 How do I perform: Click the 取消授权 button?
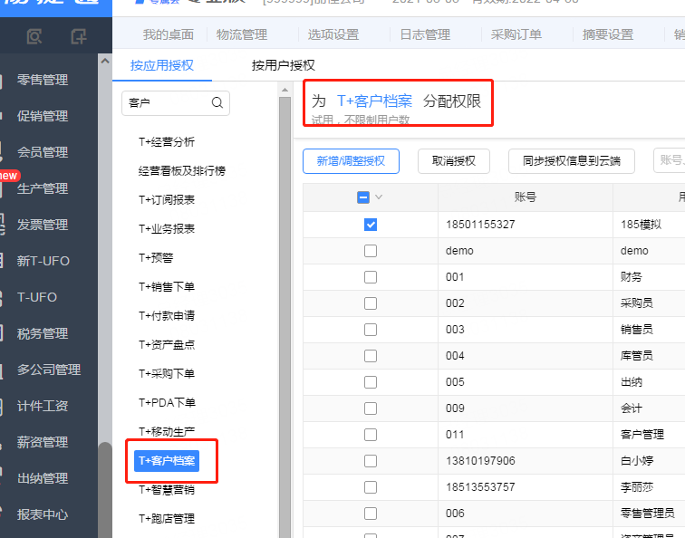pos(453,161)
